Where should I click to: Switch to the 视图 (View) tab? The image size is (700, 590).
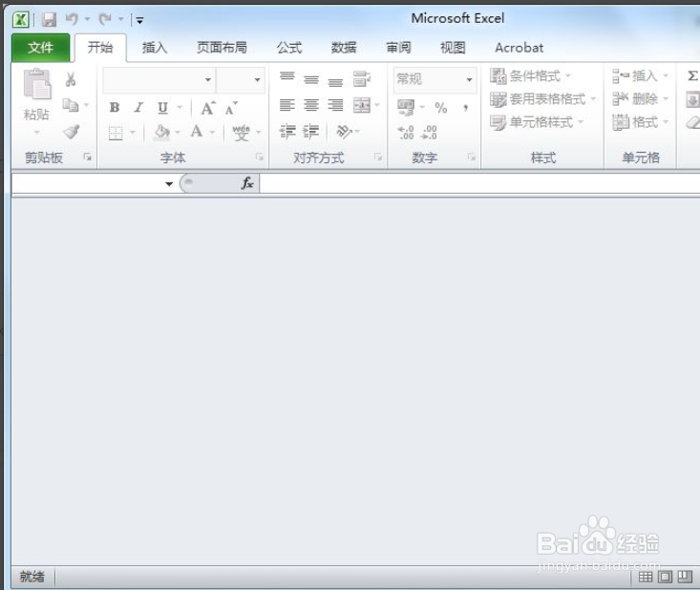pos(453,48)
